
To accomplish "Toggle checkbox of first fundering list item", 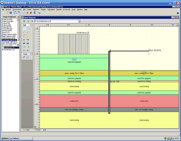I will pos(3,48).
